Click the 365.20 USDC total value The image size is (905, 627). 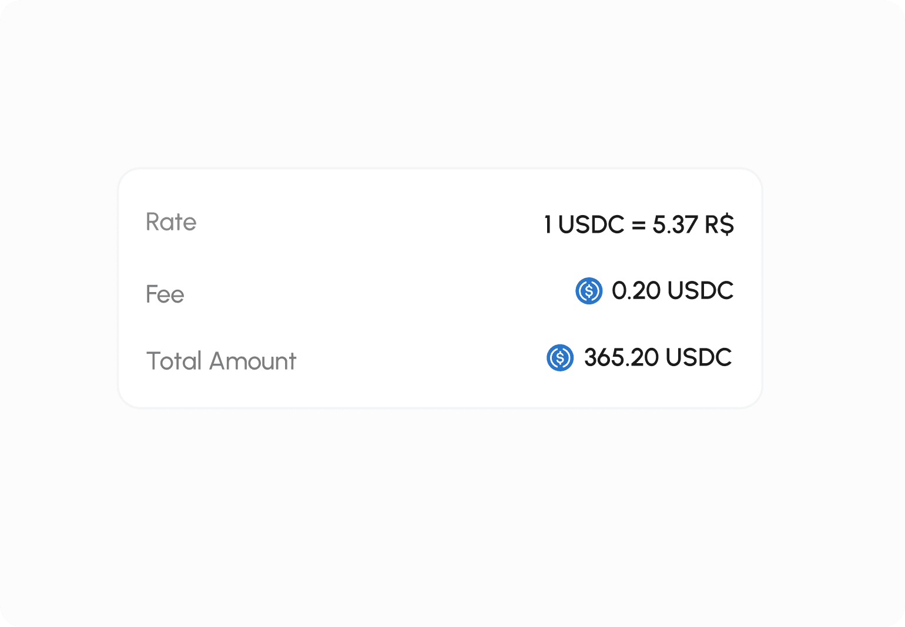coord(658,357)
